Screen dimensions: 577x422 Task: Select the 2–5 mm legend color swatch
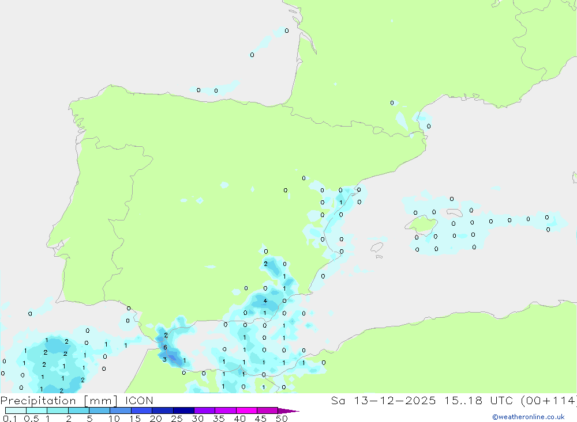coord(78,410)
